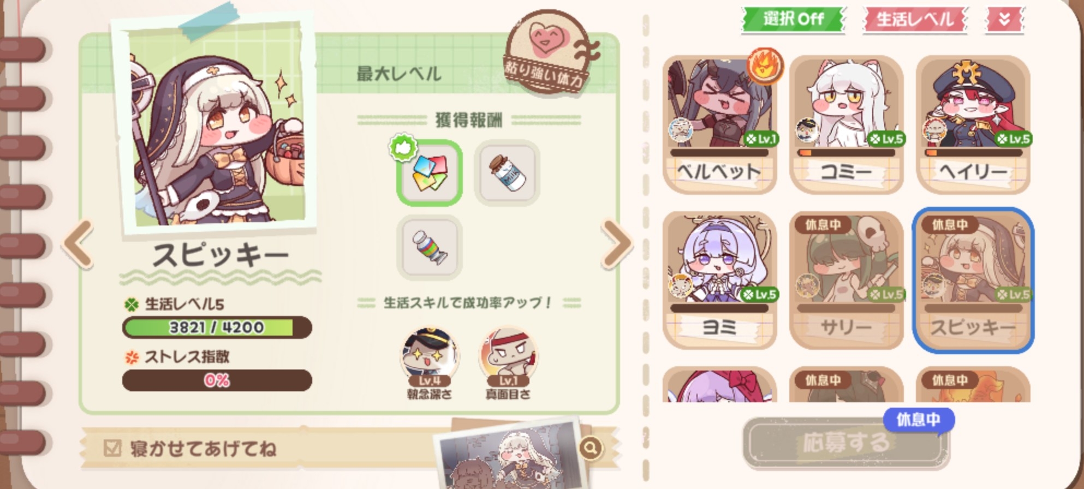
Task: Choose the ヨミ character card
Action: click(719, 281)
